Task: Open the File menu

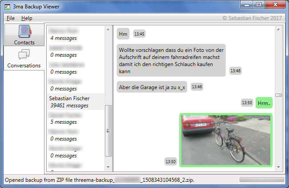Action: point(11,18)
